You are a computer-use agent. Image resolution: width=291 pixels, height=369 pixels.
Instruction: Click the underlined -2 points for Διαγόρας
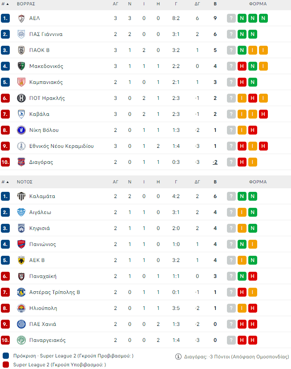click(x=215, y=162)
